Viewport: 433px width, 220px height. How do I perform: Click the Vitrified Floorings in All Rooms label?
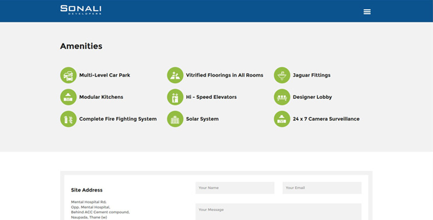pos(225,75)
